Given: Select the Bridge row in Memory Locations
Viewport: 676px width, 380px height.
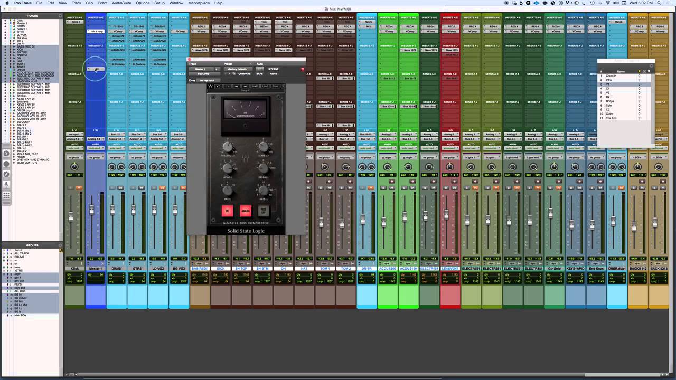Looking at the screenshot, I should (x=625, y=101).
